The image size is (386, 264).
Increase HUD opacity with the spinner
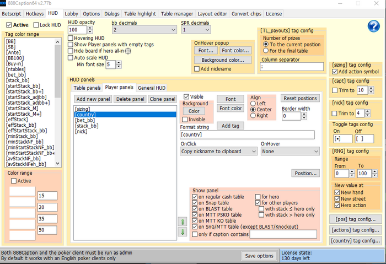(x=90, y=28)
